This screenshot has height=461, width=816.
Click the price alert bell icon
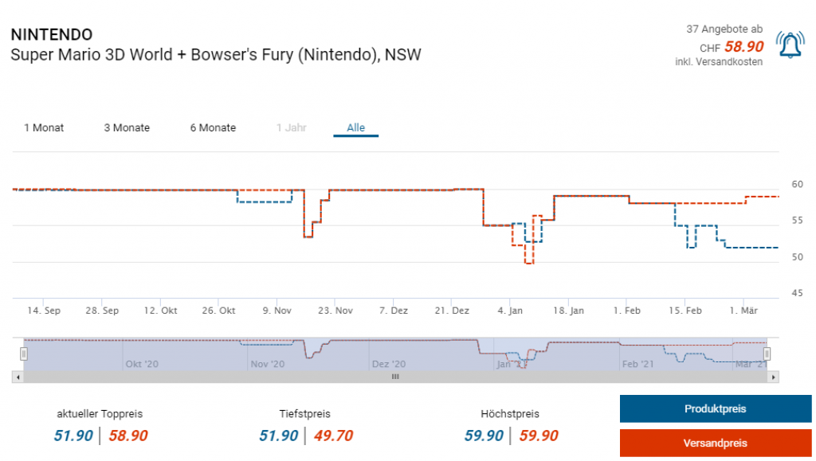pos(790,45)
